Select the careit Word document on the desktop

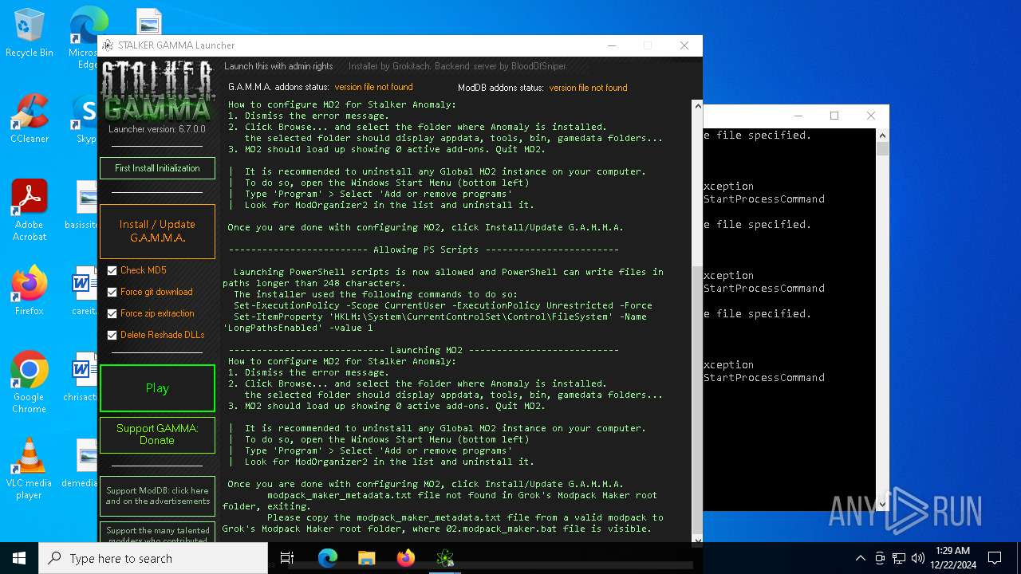pyautogui.click(x=83, y=291)
